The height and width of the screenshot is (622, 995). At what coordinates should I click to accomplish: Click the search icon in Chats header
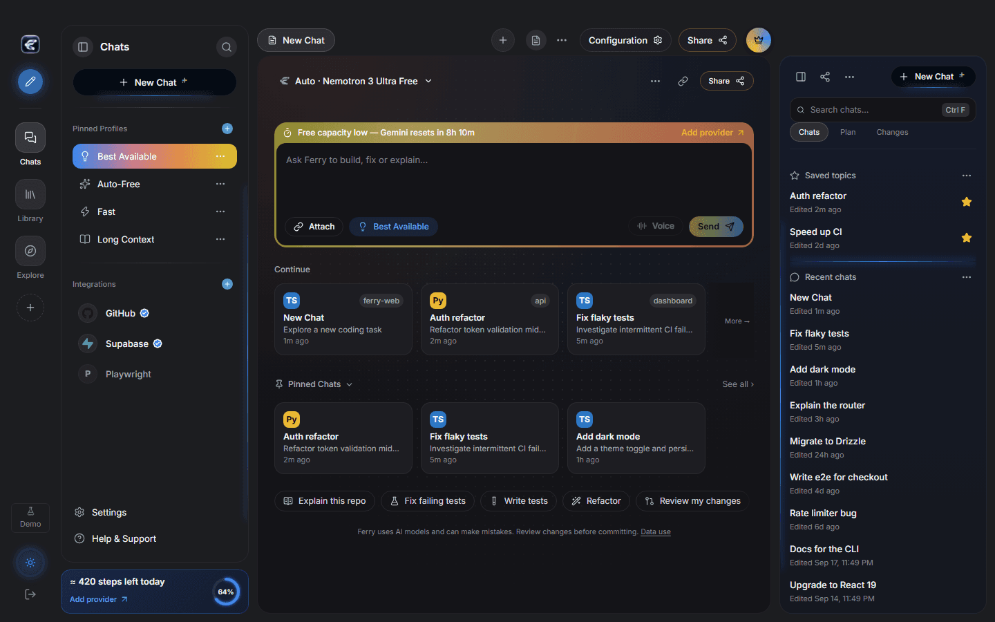(227, 47)
